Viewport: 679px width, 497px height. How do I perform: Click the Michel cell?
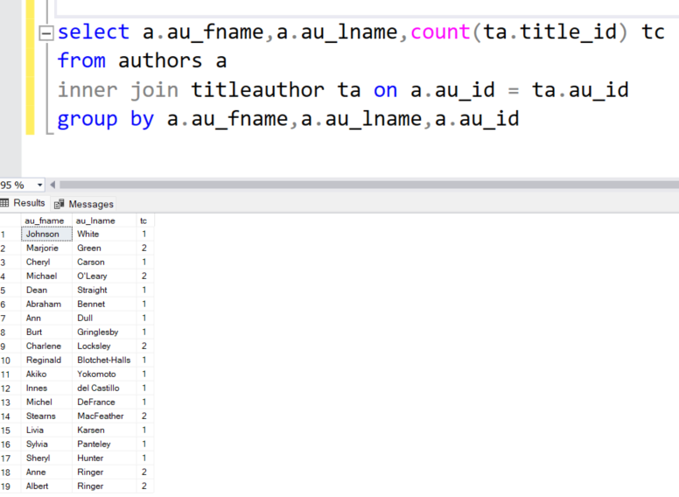[x=46, y=402]
